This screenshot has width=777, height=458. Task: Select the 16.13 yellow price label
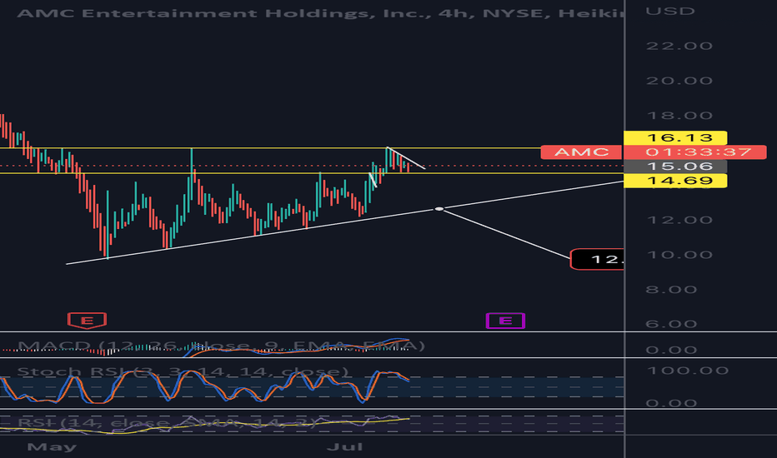[x=675, y=137]
